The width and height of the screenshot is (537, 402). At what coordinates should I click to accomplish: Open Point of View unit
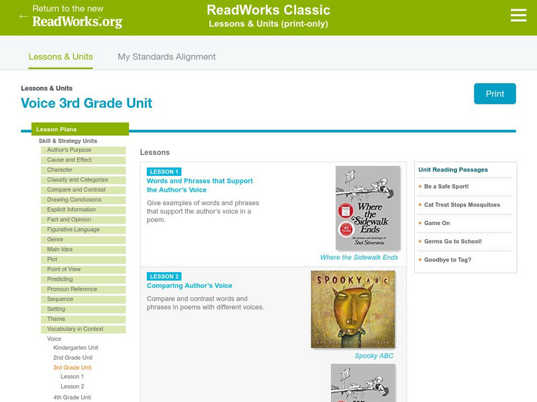[x=83, y=269]
